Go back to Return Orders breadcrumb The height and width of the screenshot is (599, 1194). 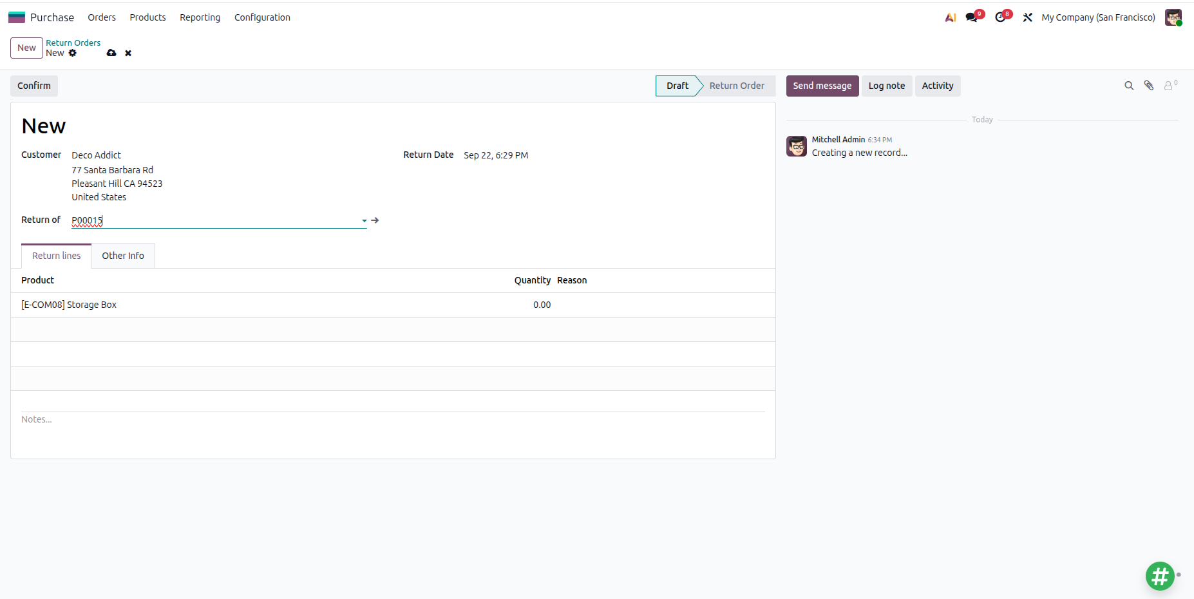coord(73,43)
